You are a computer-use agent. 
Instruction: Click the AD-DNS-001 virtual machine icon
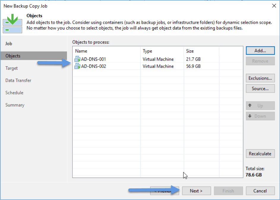[x=77, y=59]
